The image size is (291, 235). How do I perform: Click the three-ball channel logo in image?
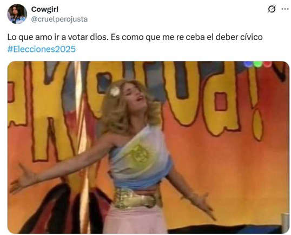coord(258,64)
